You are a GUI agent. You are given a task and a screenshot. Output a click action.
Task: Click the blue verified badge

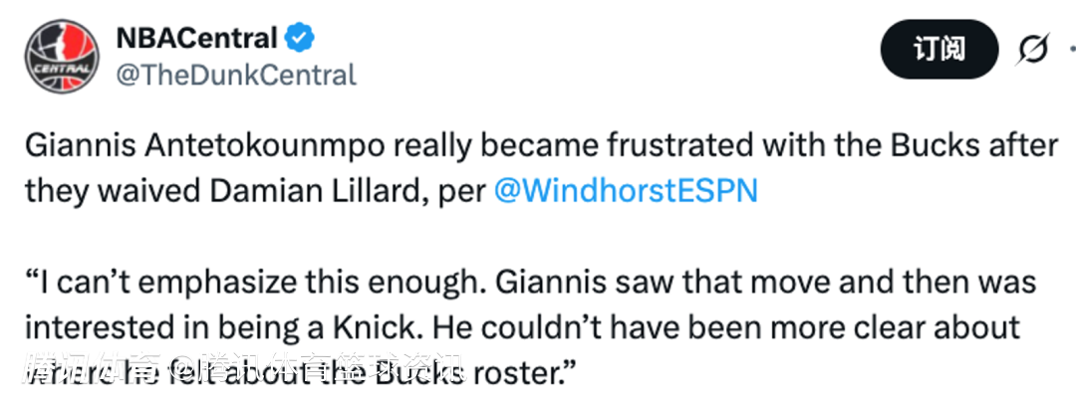[x=301, y=38]
